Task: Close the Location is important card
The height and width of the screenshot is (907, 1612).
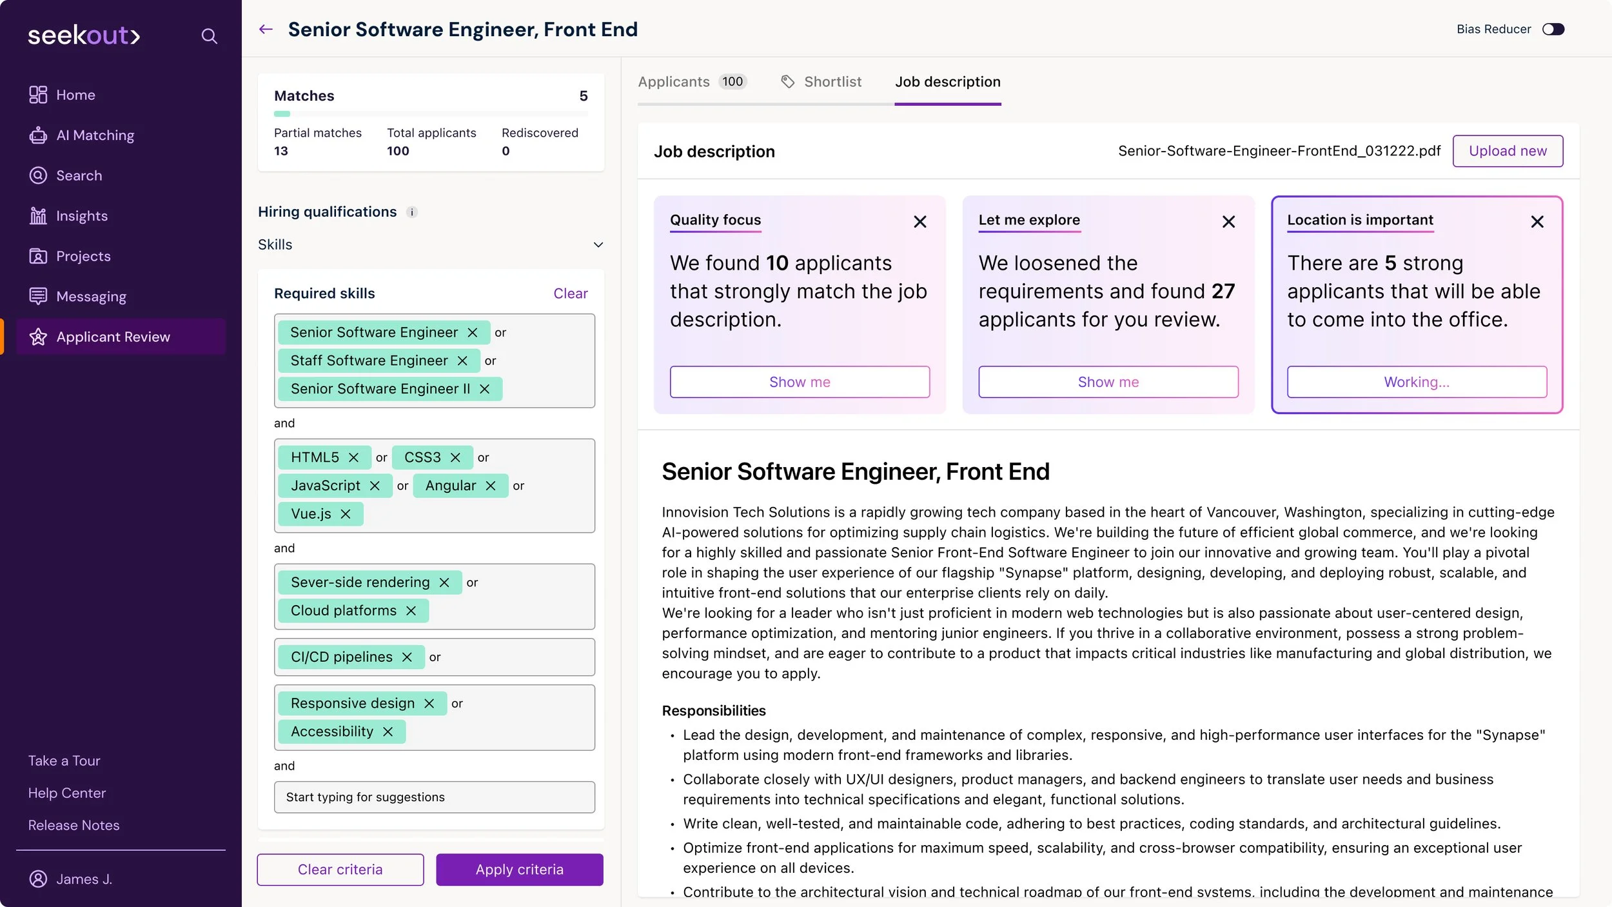Action: (x=1537, y=222)
